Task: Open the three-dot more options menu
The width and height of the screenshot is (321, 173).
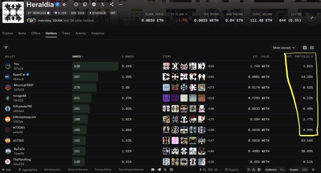Action: [x=121, y=4]
